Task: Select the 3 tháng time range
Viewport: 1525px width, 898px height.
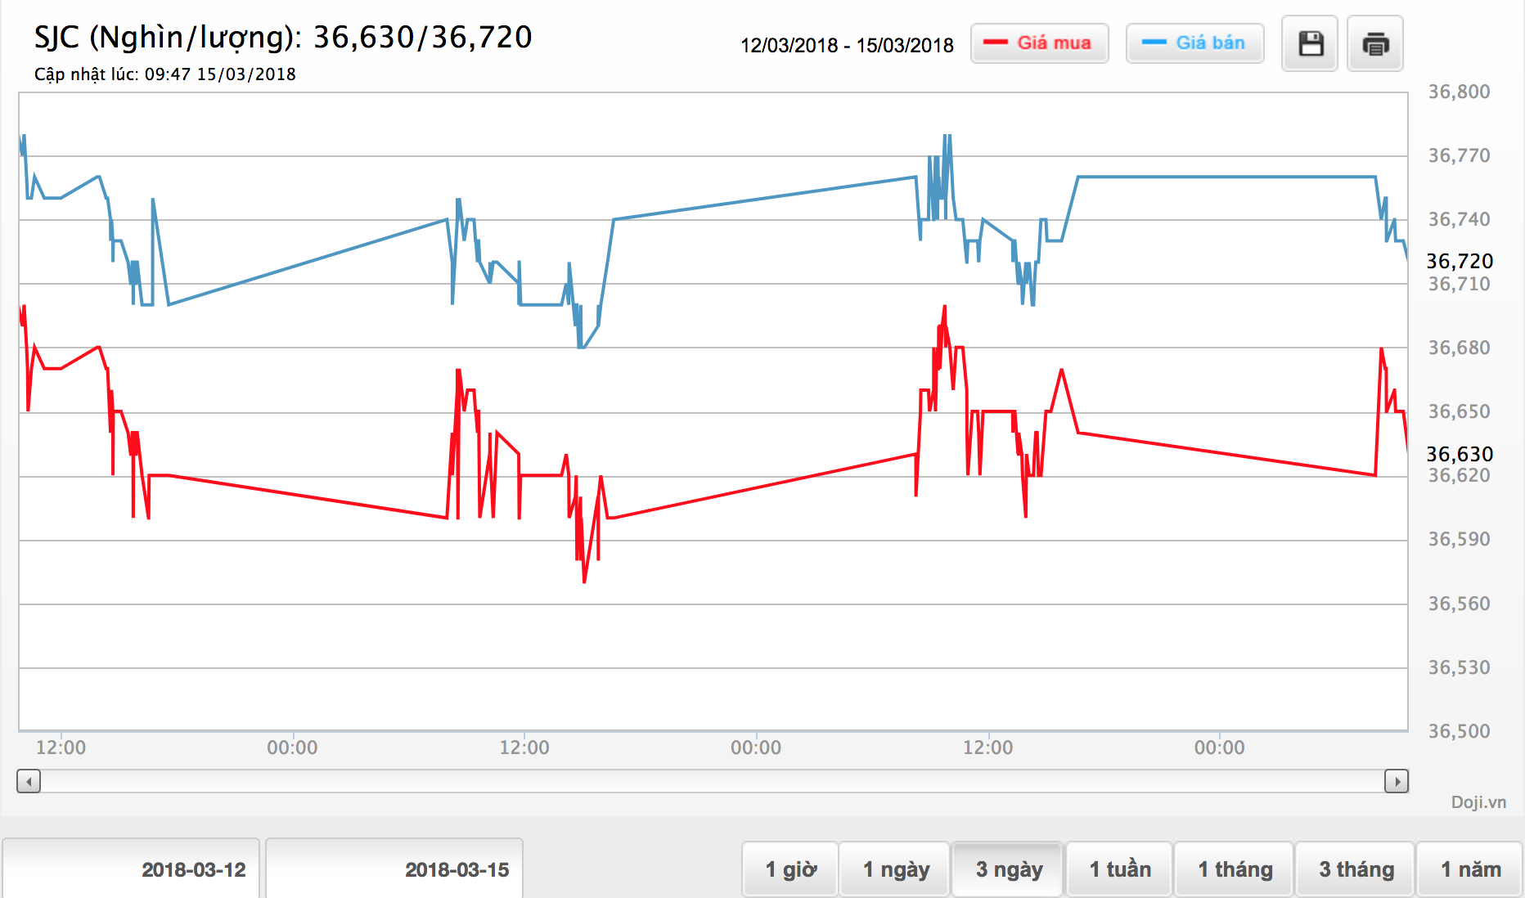Action: [x=1356, y=869]
